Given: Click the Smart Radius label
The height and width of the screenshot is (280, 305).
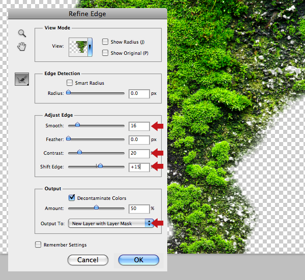Looking at the screenshot, I should 89,83.
